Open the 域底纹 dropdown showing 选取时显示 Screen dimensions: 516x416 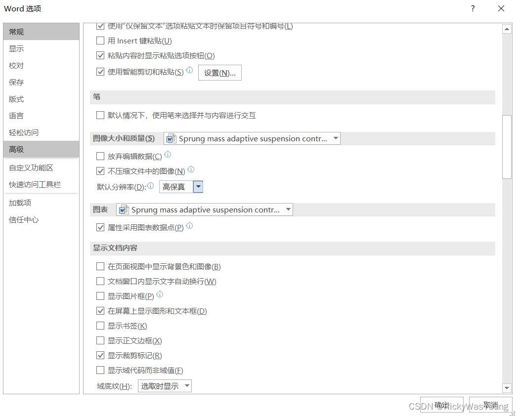tap(187, 386)
